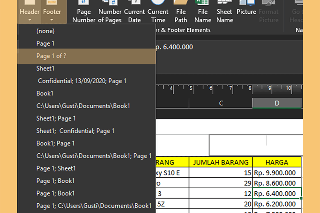Select price cell Rp. 8.600.000
This screenshot has width=320, height=213.
pos(277,183)
